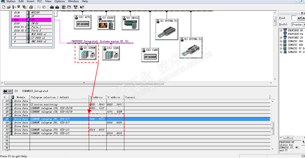Viewport: 305px width, 158px height.
Task: Select the HMI 840D sl rack row
Action: point(32,41)
